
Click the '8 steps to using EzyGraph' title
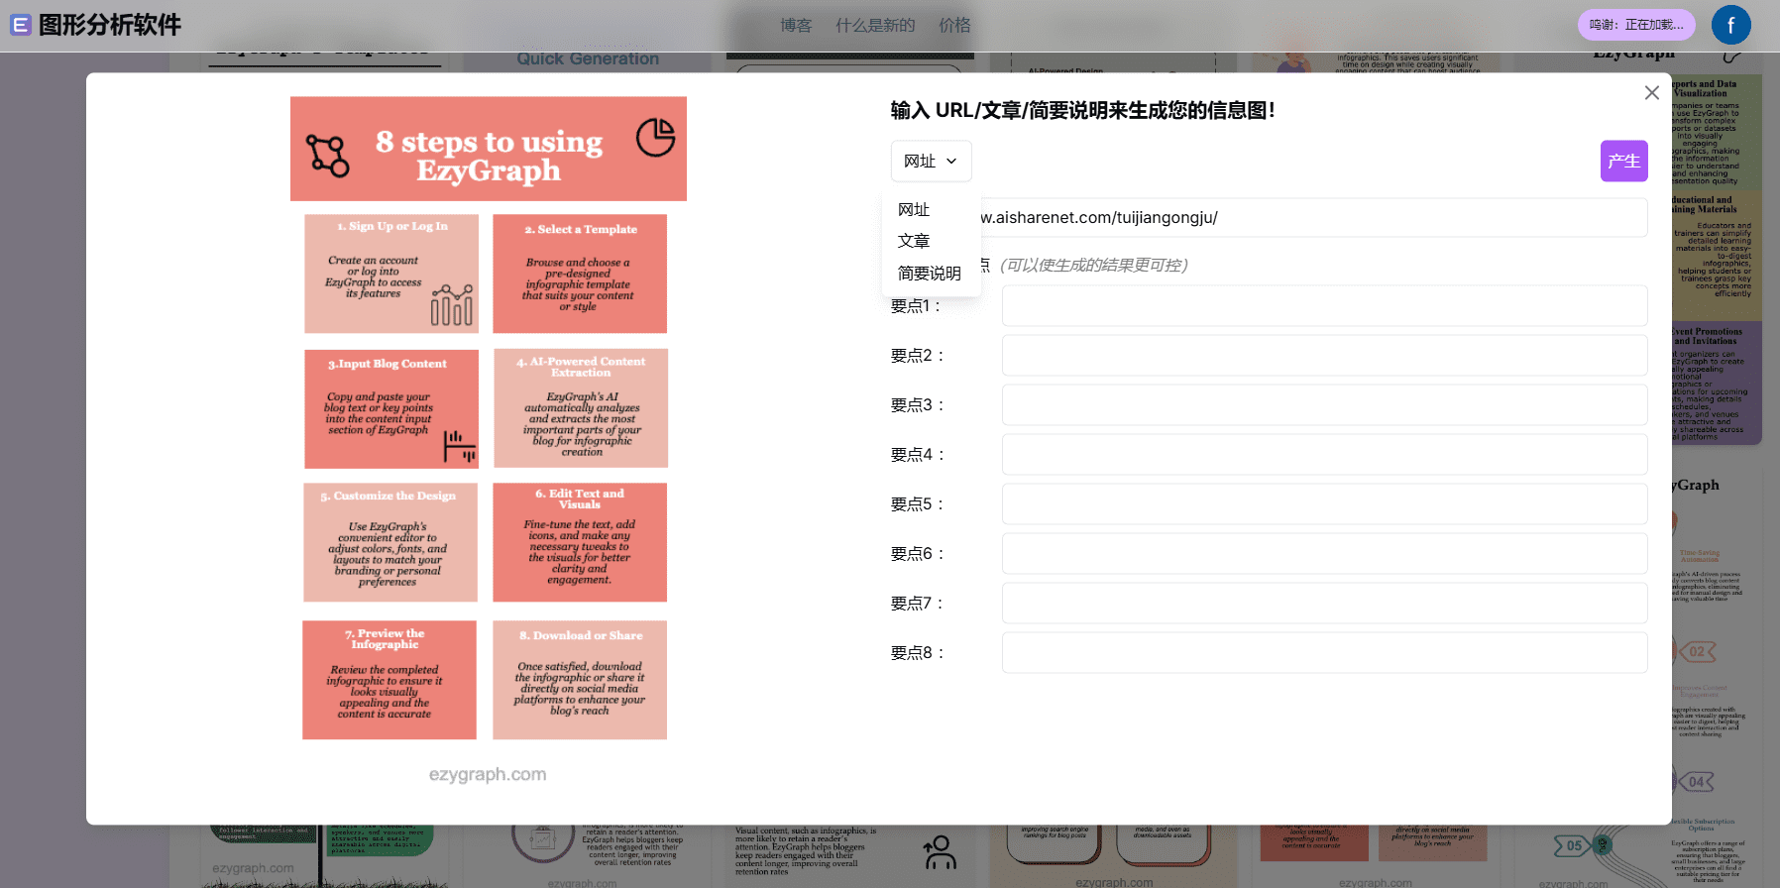pyautogui.click(x=489, y=156)
